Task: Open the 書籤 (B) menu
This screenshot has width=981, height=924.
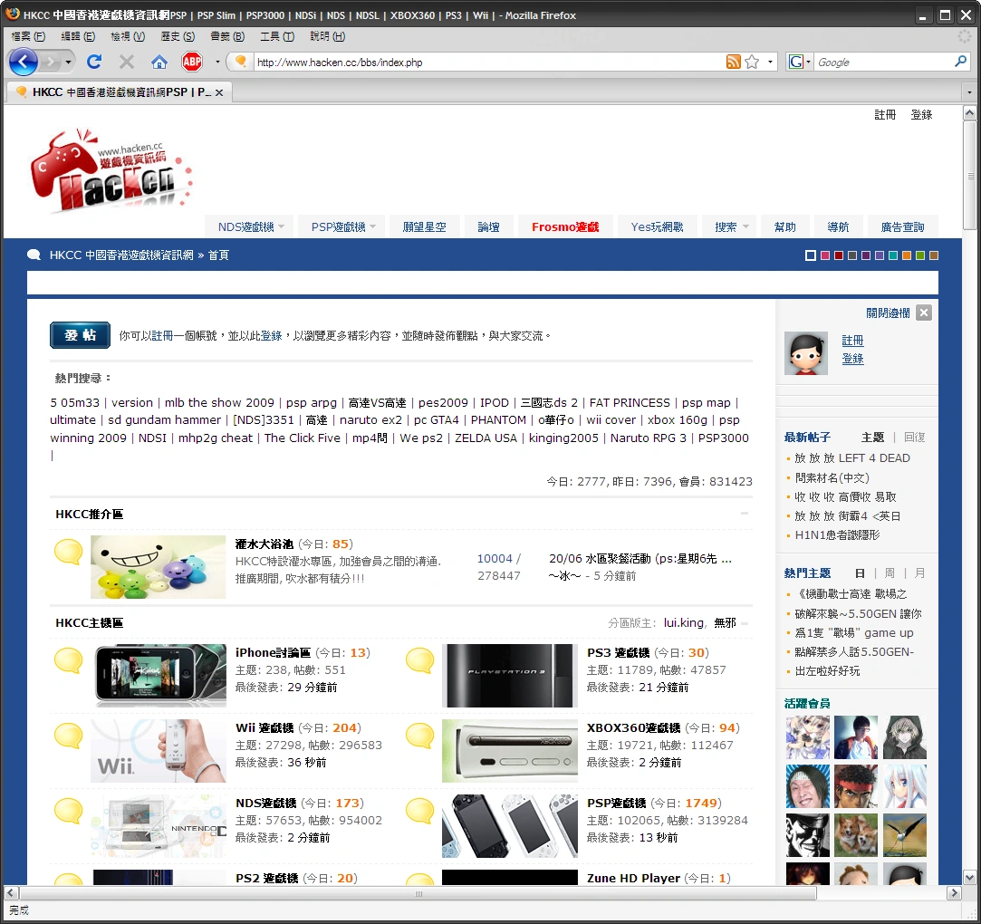Action: pos(227,36)
